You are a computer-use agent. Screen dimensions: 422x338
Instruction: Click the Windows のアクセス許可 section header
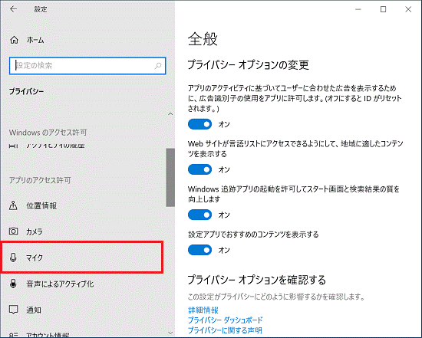[x=48, y=133]
